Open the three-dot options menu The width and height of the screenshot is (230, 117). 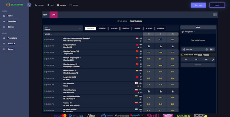click(214, 15)
